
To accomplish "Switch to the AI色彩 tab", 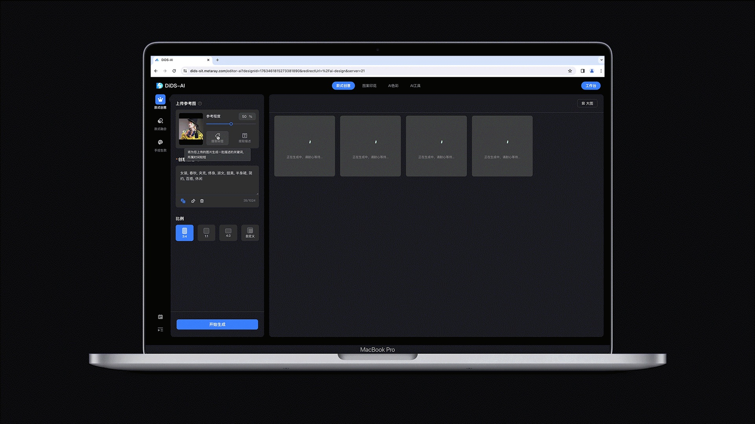I will (393, 86).
